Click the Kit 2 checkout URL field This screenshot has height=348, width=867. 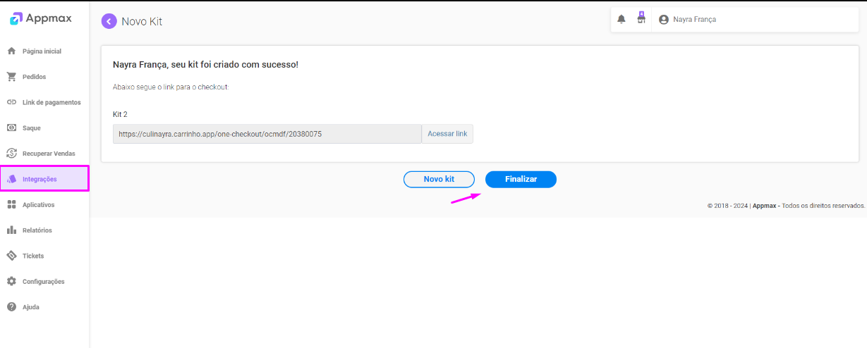tap(267, 134)
